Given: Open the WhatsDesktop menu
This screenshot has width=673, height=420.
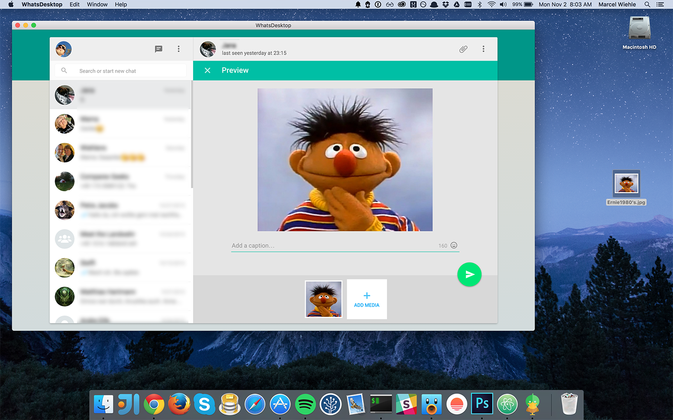Looking at the screenshot, I should [42, 4].
